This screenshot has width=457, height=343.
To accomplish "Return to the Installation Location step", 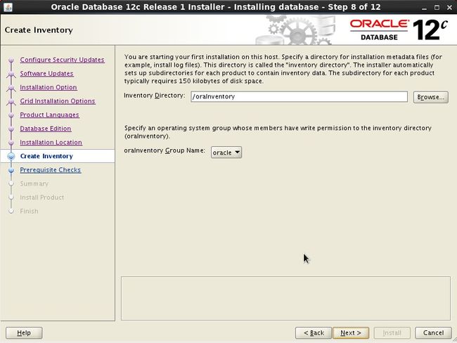I will 51,142.
